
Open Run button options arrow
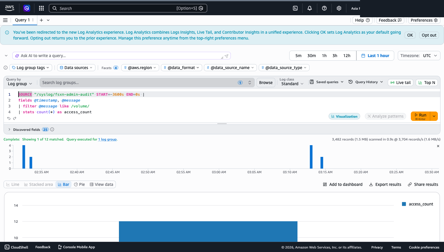[434, 116]
